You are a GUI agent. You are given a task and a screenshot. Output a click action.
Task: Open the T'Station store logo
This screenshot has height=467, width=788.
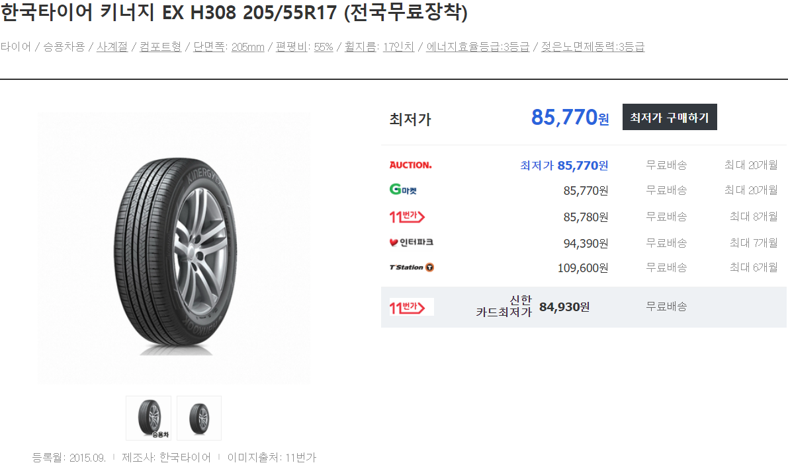[412, 268]
